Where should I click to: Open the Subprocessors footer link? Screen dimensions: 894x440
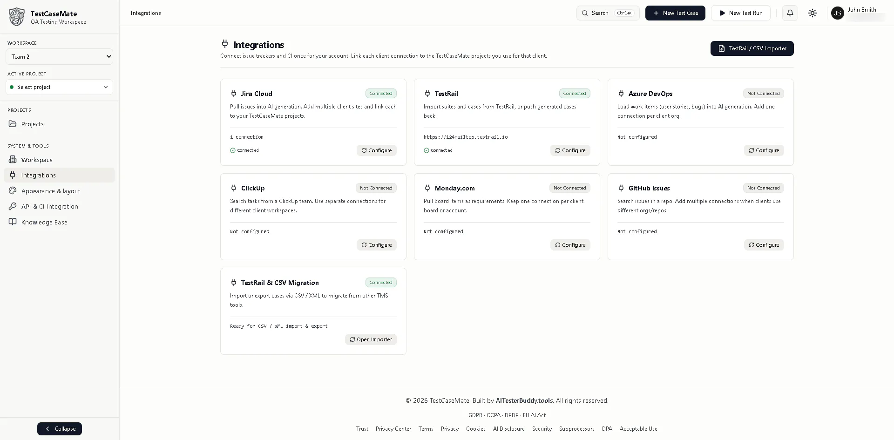(577, 429)
